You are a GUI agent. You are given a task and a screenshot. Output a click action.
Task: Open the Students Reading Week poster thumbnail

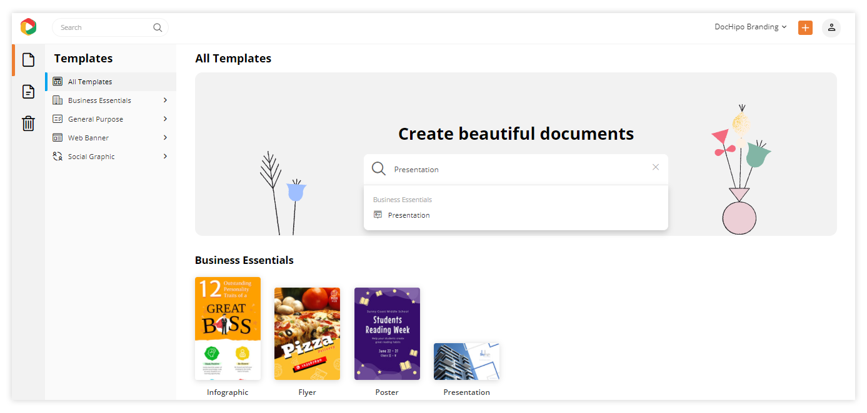point(387,334)
